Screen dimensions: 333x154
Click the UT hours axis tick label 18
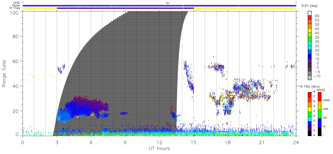(x=228, y=143)
